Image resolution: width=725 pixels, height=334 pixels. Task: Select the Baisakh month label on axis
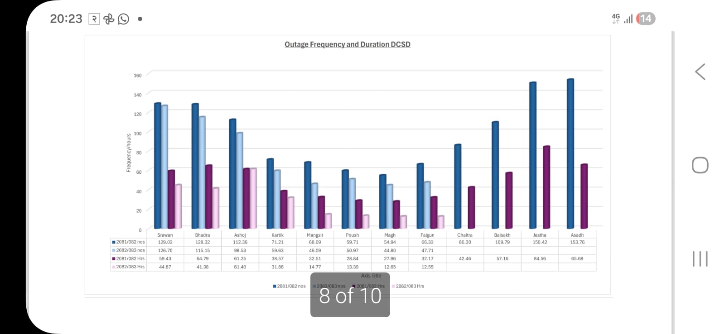coord(502,235)
